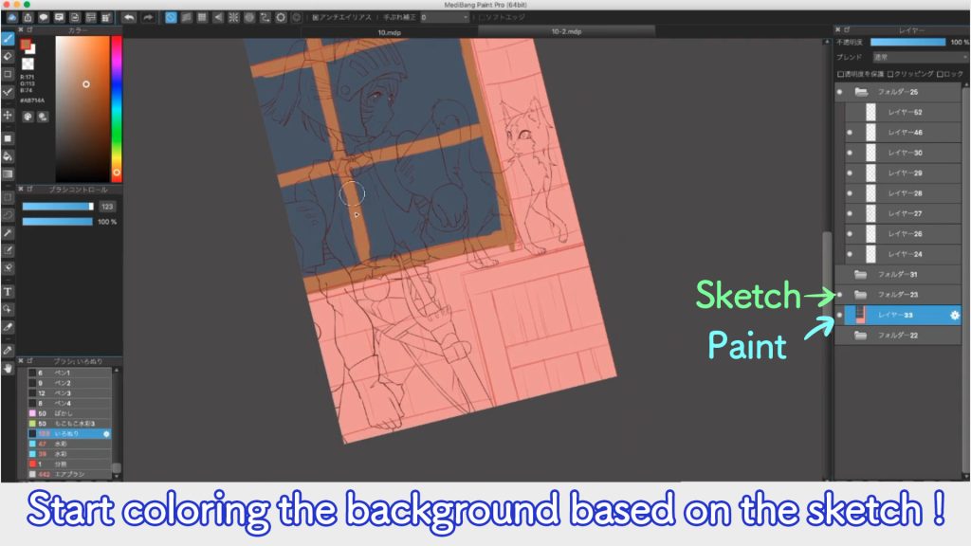This screenshot has width=971, height=546.
Task: Select the Divide tool
Action: click(8, 327)
